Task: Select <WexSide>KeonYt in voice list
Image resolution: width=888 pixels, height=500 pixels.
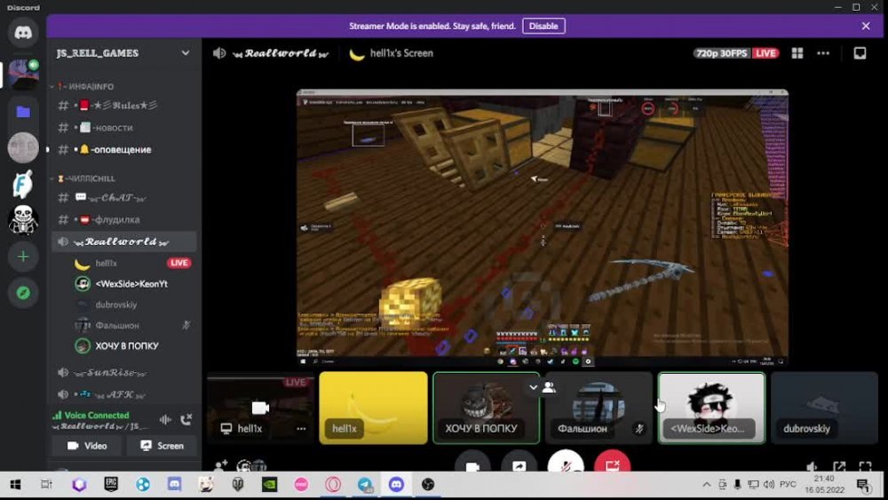Action: (132, 283)
